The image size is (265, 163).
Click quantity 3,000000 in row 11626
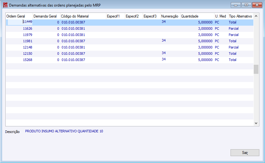[205, 28]
